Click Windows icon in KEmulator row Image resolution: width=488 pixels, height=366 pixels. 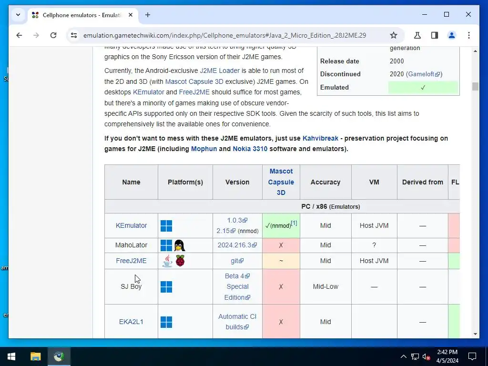[166, 225]
